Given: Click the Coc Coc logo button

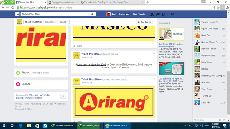Looking at the screenshot, I should pos(7,2).
